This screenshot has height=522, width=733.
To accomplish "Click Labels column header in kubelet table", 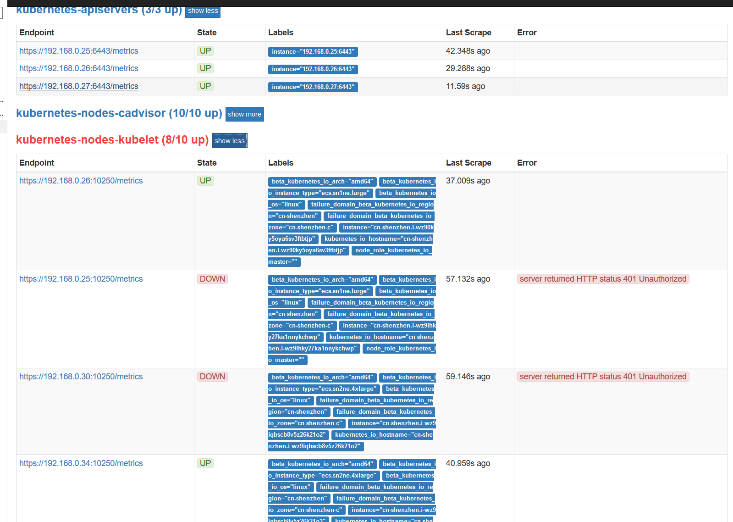I will click(281, 163).
